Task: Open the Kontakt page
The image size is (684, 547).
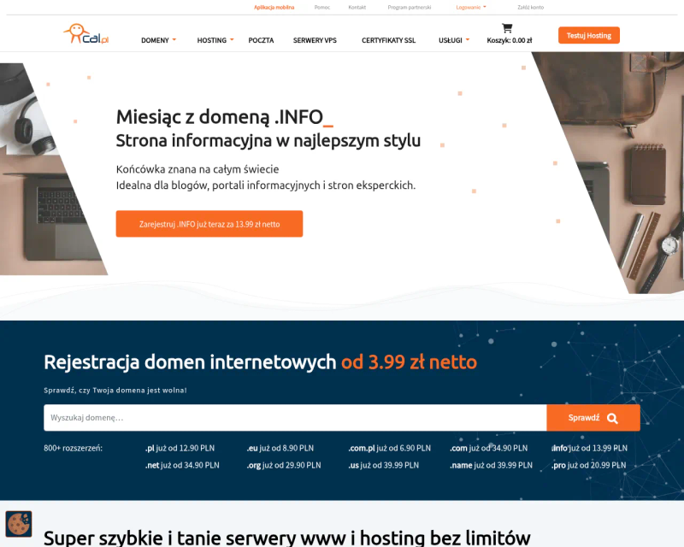Action: [x=356, y=7]
